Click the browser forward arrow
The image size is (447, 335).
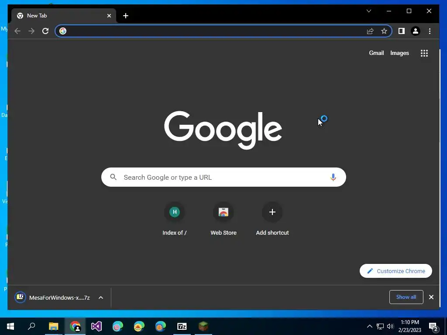31,31
